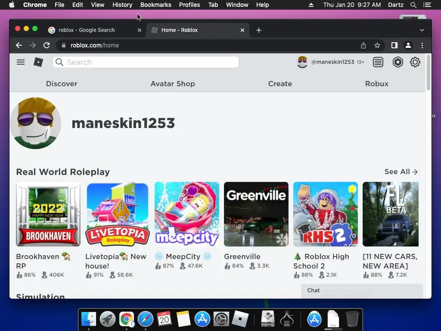Close the Home - Roblox tab
This screenshot has height=331, width=441.
[242, 30]
